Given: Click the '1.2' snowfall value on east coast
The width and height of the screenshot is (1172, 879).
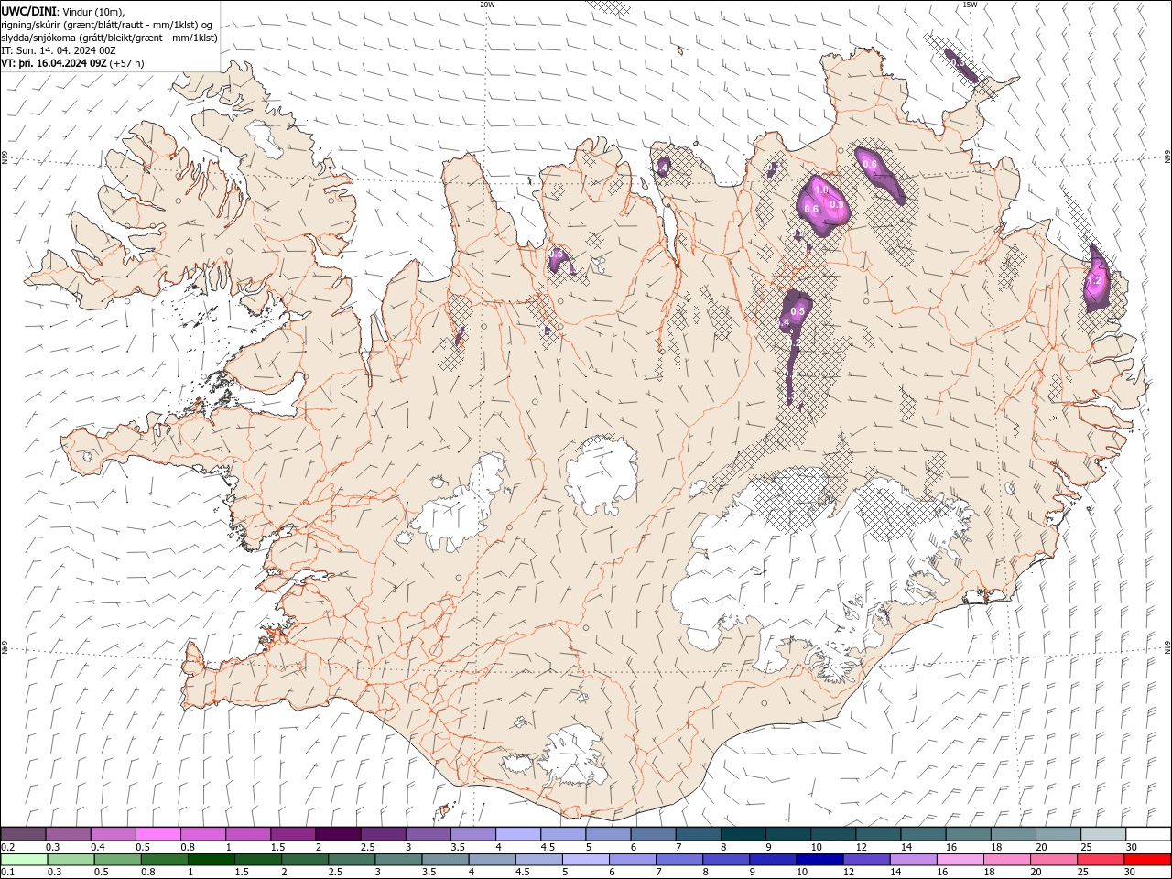Looking at the screenshot, I should (1093, 280).
